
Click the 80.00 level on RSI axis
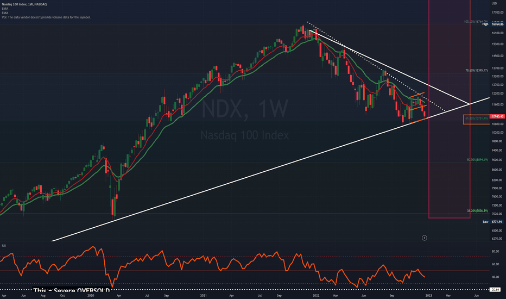click(x=495, y=251)
